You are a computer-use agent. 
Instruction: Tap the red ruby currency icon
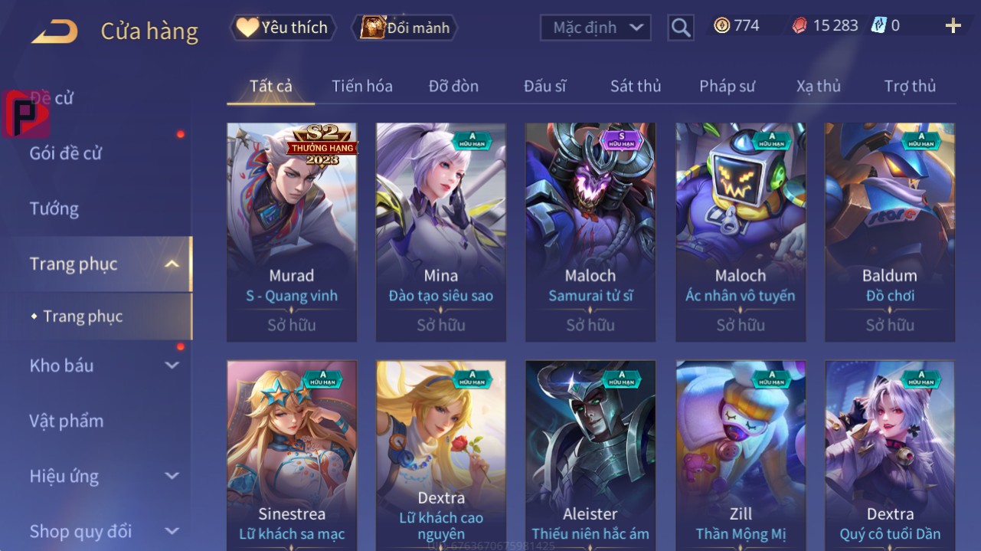tap(800, 26)
